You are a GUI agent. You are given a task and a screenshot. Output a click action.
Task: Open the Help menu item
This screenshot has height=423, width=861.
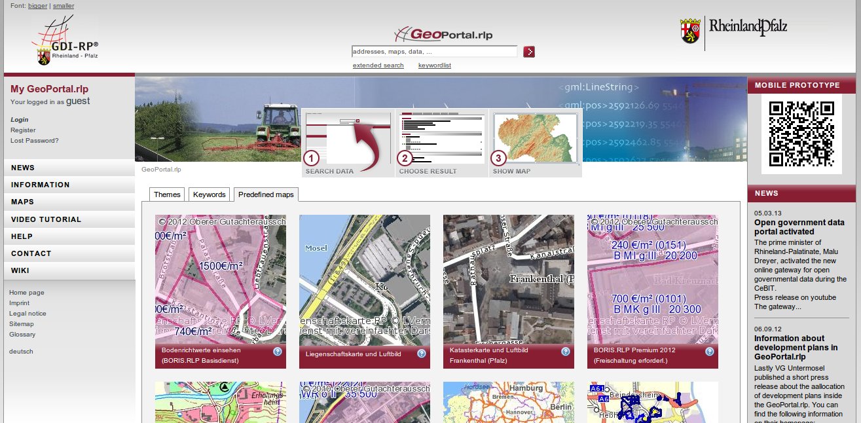coord(69,236)
